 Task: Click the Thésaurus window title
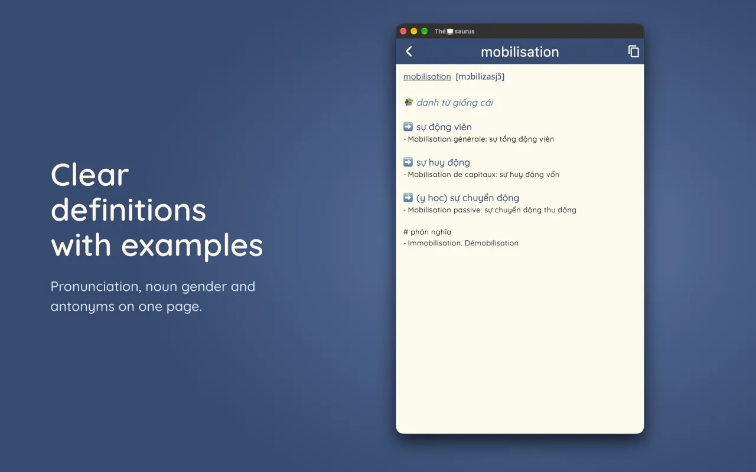(x=454, y=31)
